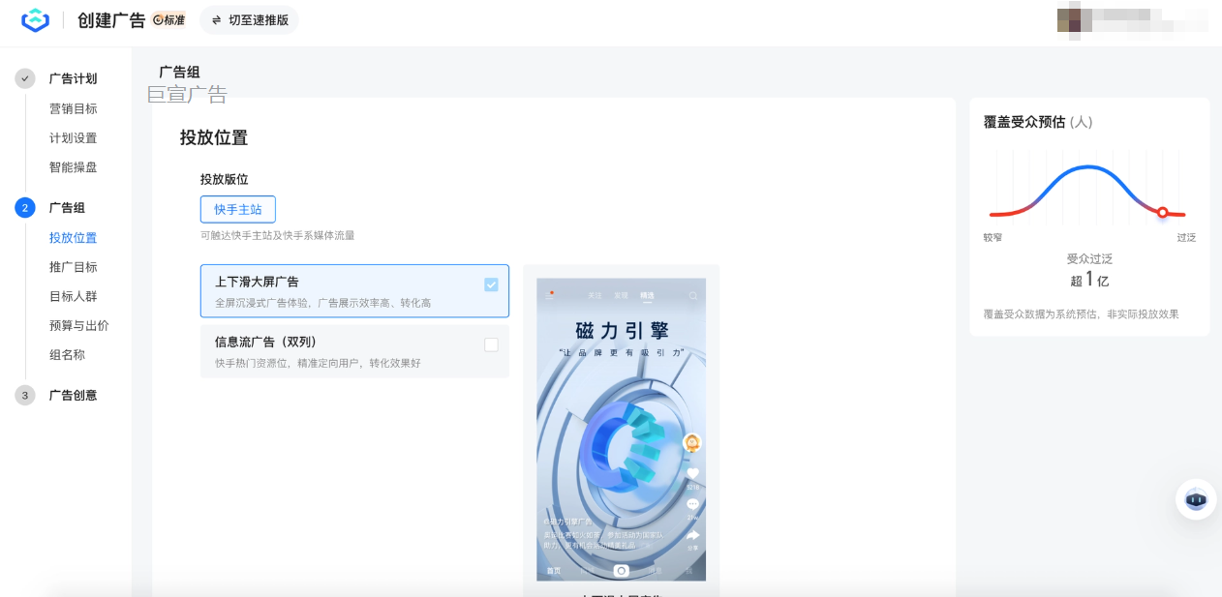Switch to the 首页 tab in the preview
The height and width of the screenshot is (597, 1222).
[553, 570]
